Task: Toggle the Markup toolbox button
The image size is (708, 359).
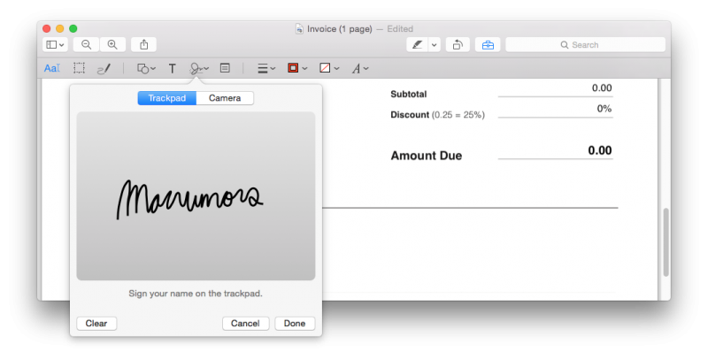Action: click(486, 44)
